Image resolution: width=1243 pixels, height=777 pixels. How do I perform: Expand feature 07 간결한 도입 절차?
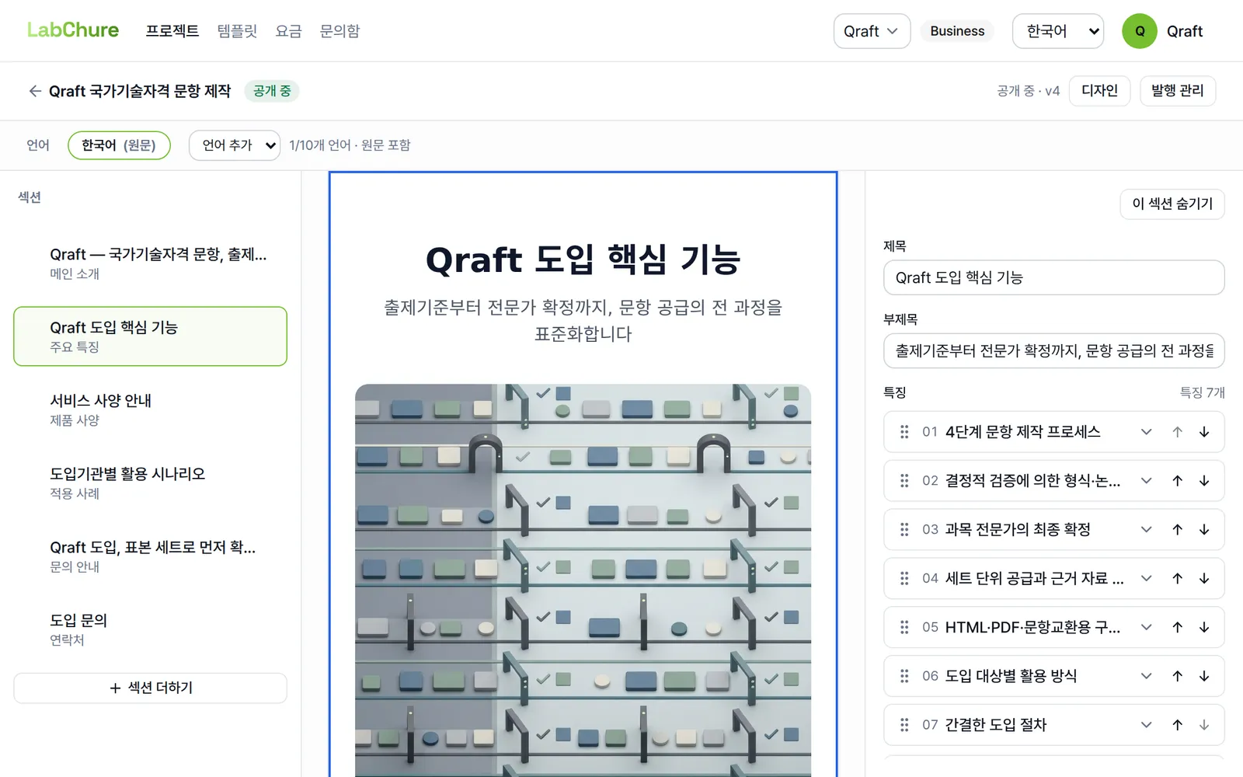(1146, 725)
